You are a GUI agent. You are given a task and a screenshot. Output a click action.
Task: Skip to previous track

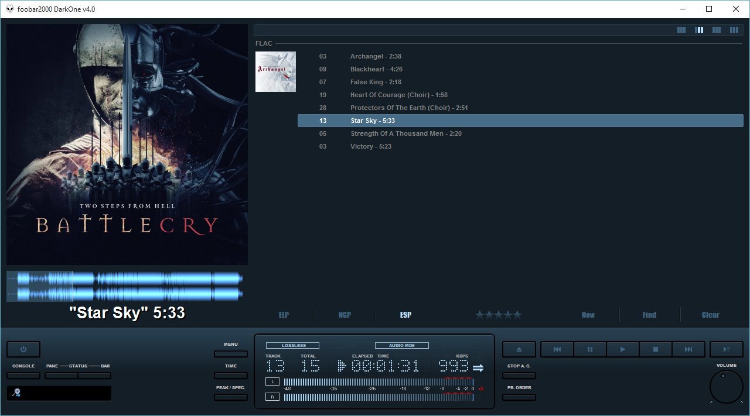(557, 349)
